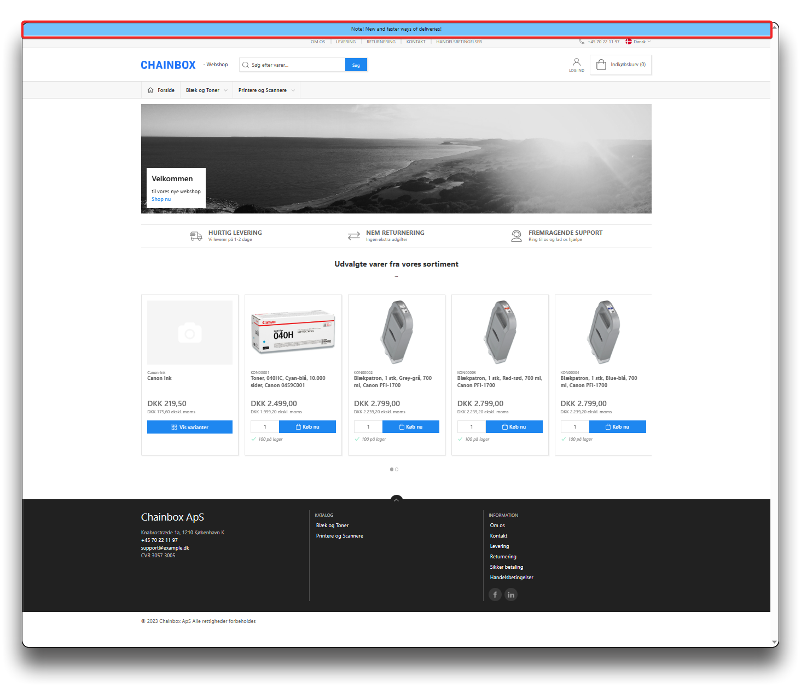Select the first carousel page dot
This screenshot has width=801, height=687.
(392, 469)
